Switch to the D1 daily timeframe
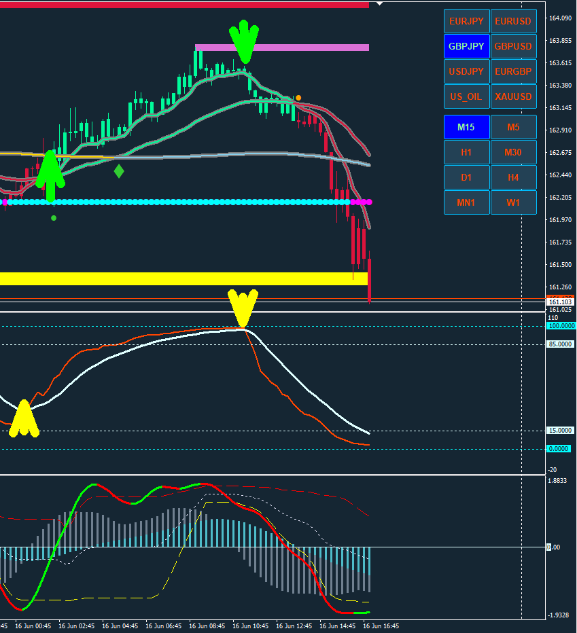Image resolution: width=577 pixels, height=633 pixels. coord(467,177)
